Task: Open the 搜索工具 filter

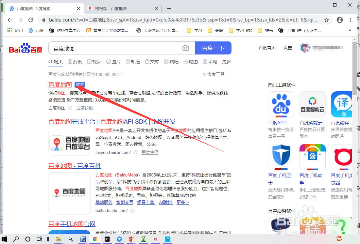Action: pyautogui.click(x=214, y=74)
